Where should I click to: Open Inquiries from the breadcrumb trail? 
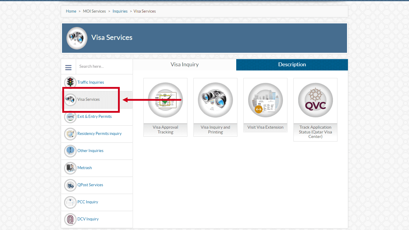pyautogui.click(x=120, y=11)
